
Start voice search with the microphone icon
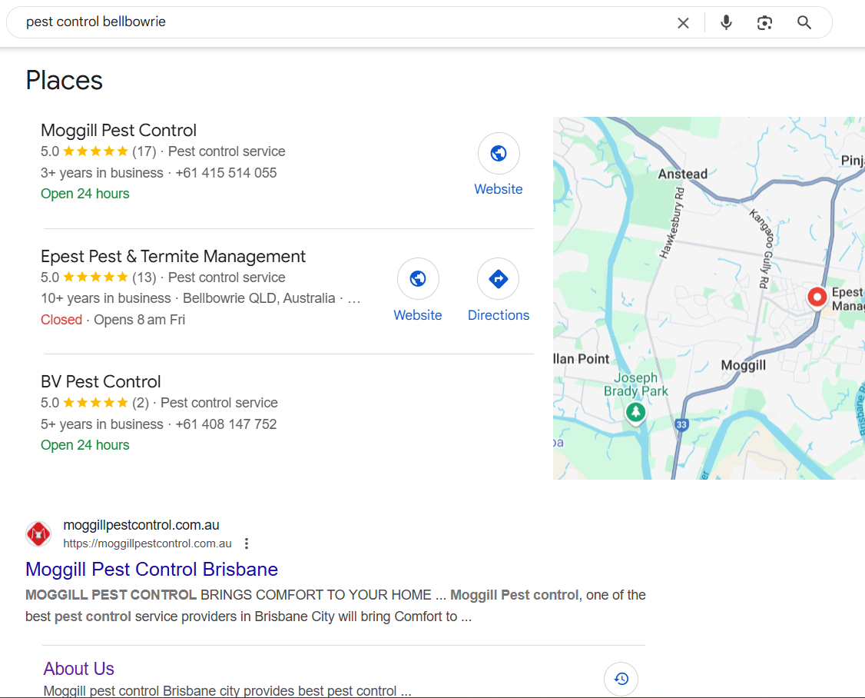coord(726,22)
